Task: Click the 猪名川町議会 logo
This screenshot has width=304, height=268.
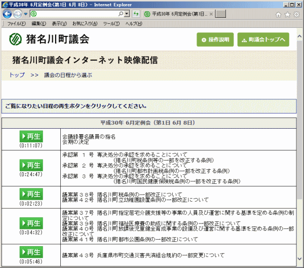Action: click(49, 39)
